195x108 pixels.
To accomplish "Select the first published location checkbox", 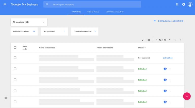I will click(x=15, y=69).
